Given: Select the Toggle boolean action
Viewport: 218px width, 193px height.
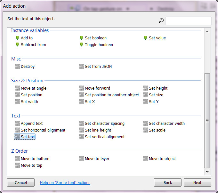Looking at the screenshot, I should (99, 45).
